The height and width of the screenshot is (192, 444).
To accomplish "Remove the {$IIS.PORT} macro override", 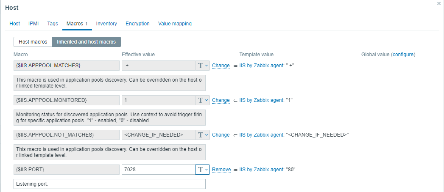I will click(221, 170).
